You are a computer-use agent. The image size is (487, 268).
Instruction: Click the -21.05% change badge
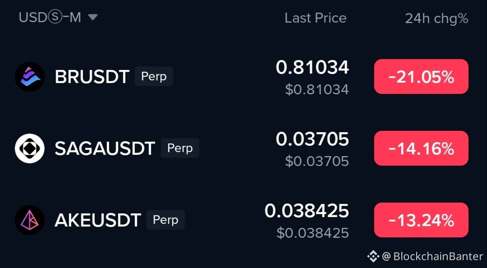pos(421,77)
